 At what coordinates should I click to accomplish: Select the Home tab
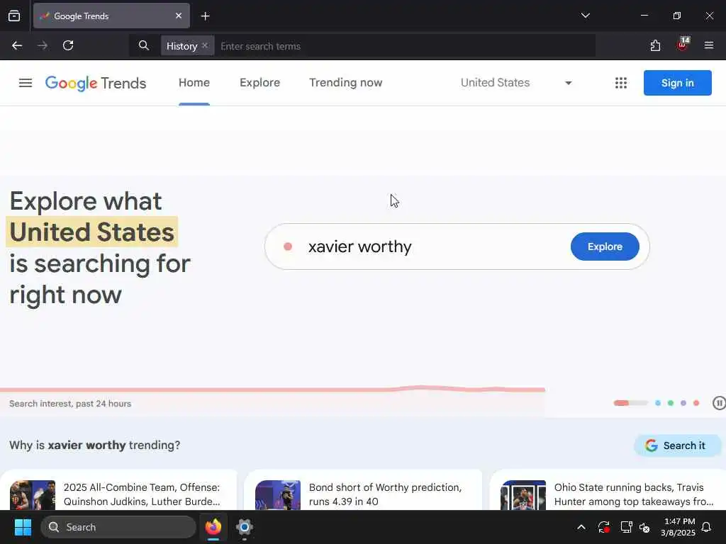(x=194, y=83)
